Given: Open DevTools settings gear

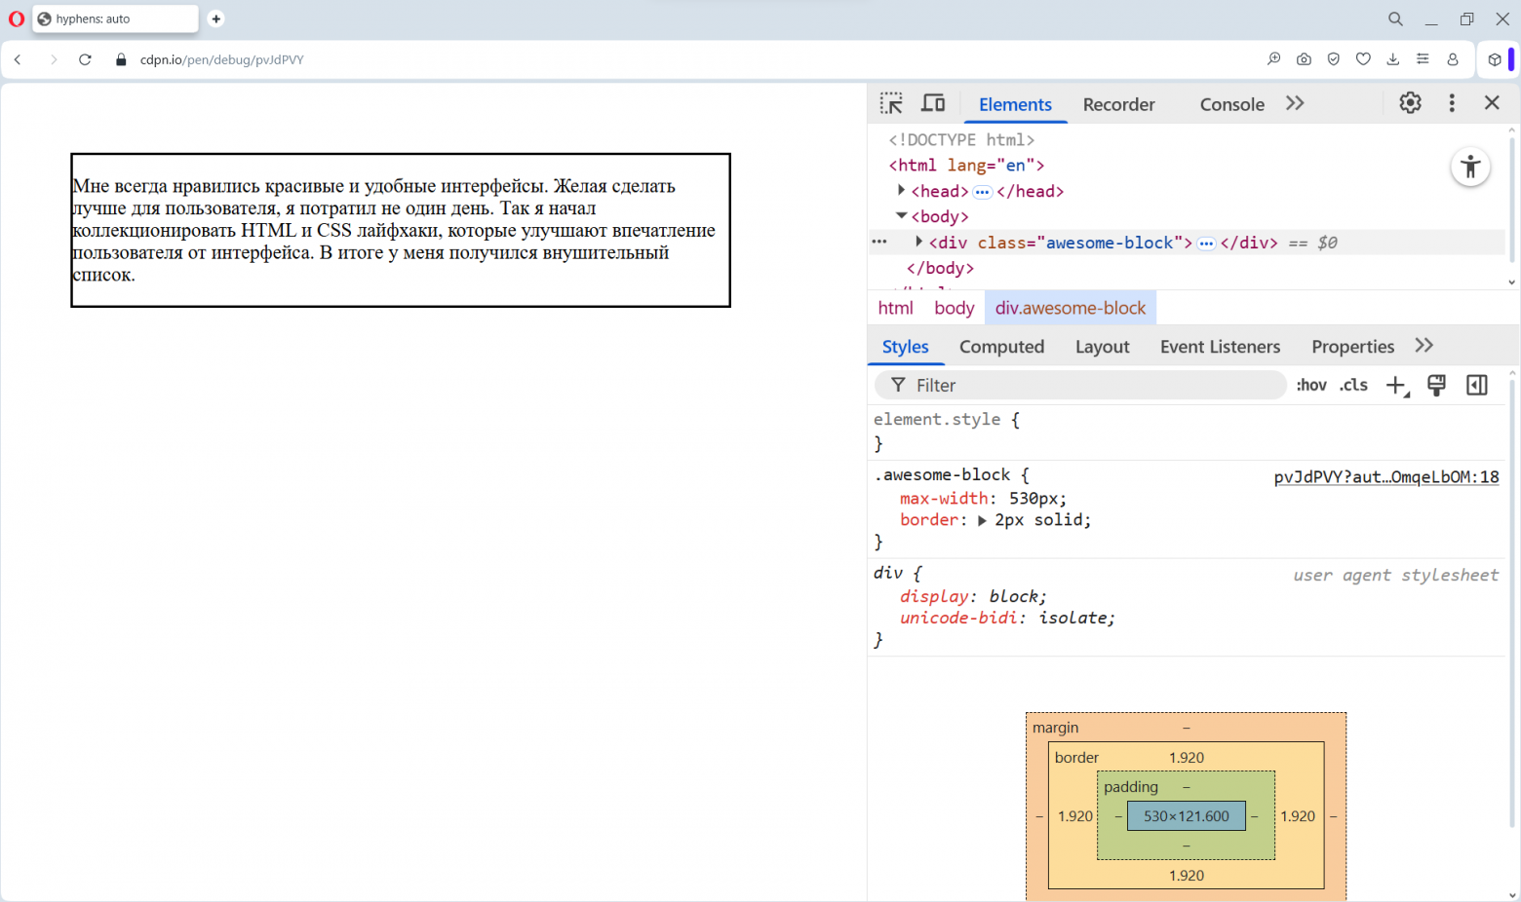Looking at the screenshot, I should pyautogui.click(x=1410, y=103).
